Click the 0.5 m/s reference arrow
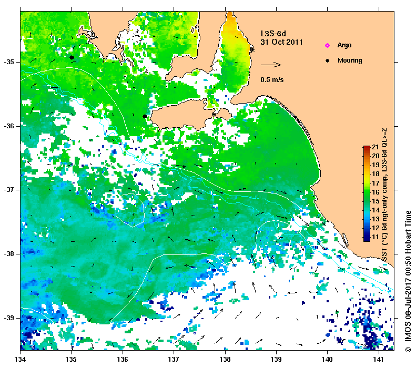Screen dimensions: 416x368 271,65
